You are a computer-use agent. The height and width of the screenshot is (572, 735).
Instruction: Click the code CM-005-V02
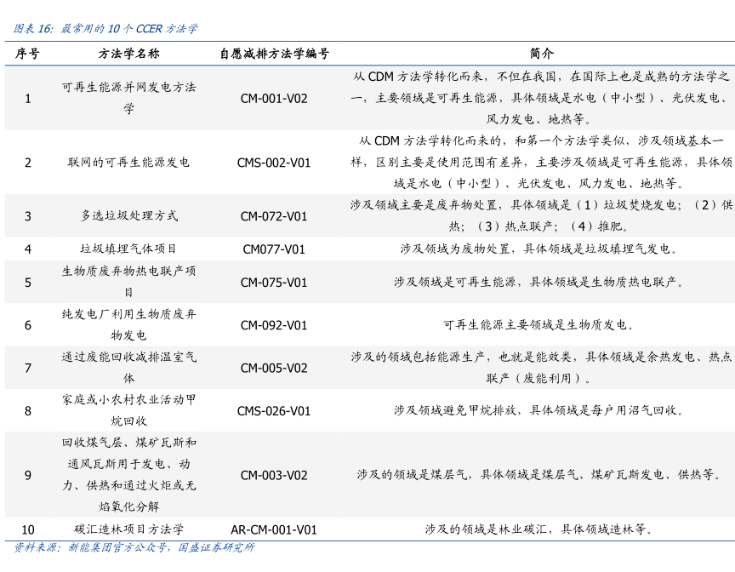[x=274, y=368]
